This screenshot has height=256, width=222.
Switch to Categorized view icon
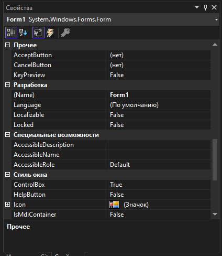(11, 33)
